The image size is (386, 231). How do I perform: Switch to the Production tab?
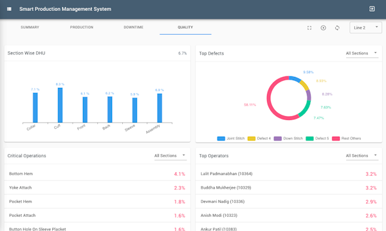coord(82,27)
